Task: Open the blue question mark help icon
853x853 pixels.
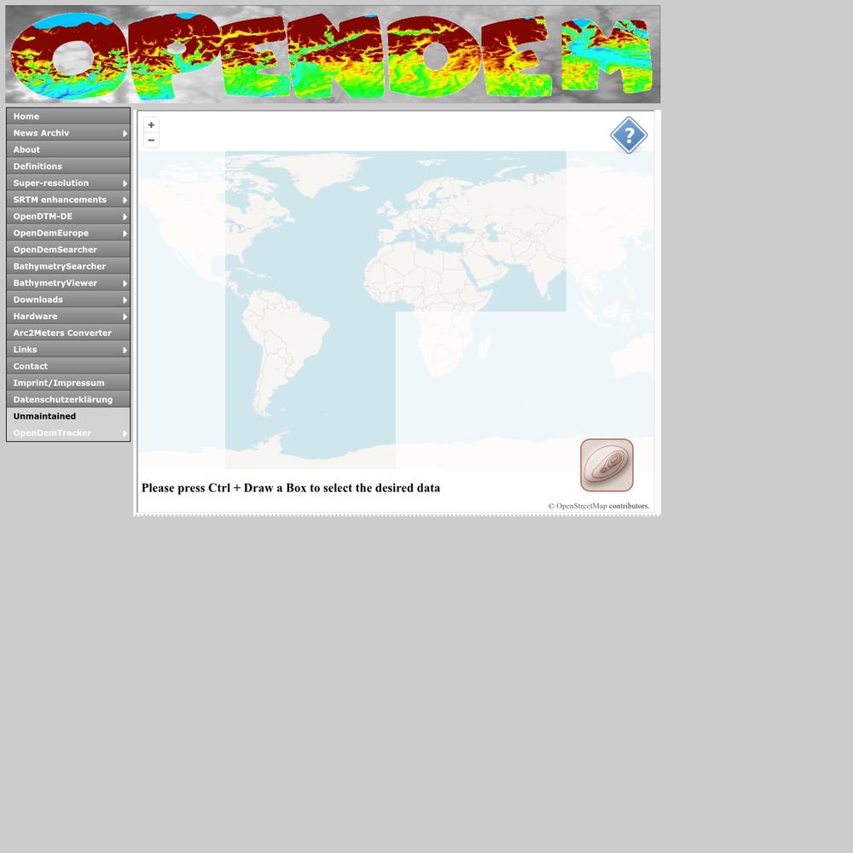Action: [x=629, y=135]
